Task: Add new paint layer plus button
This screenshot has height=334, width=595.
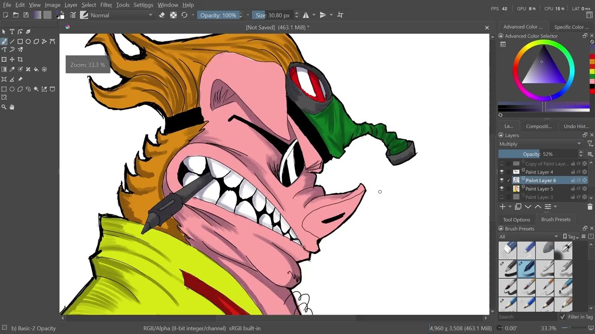Action: (502, 207)
